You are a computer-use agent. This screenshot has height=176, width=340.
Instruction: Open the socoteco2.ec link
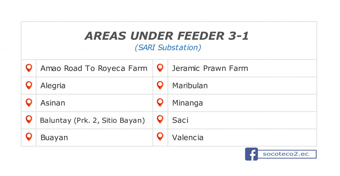(x=285, y=154)
